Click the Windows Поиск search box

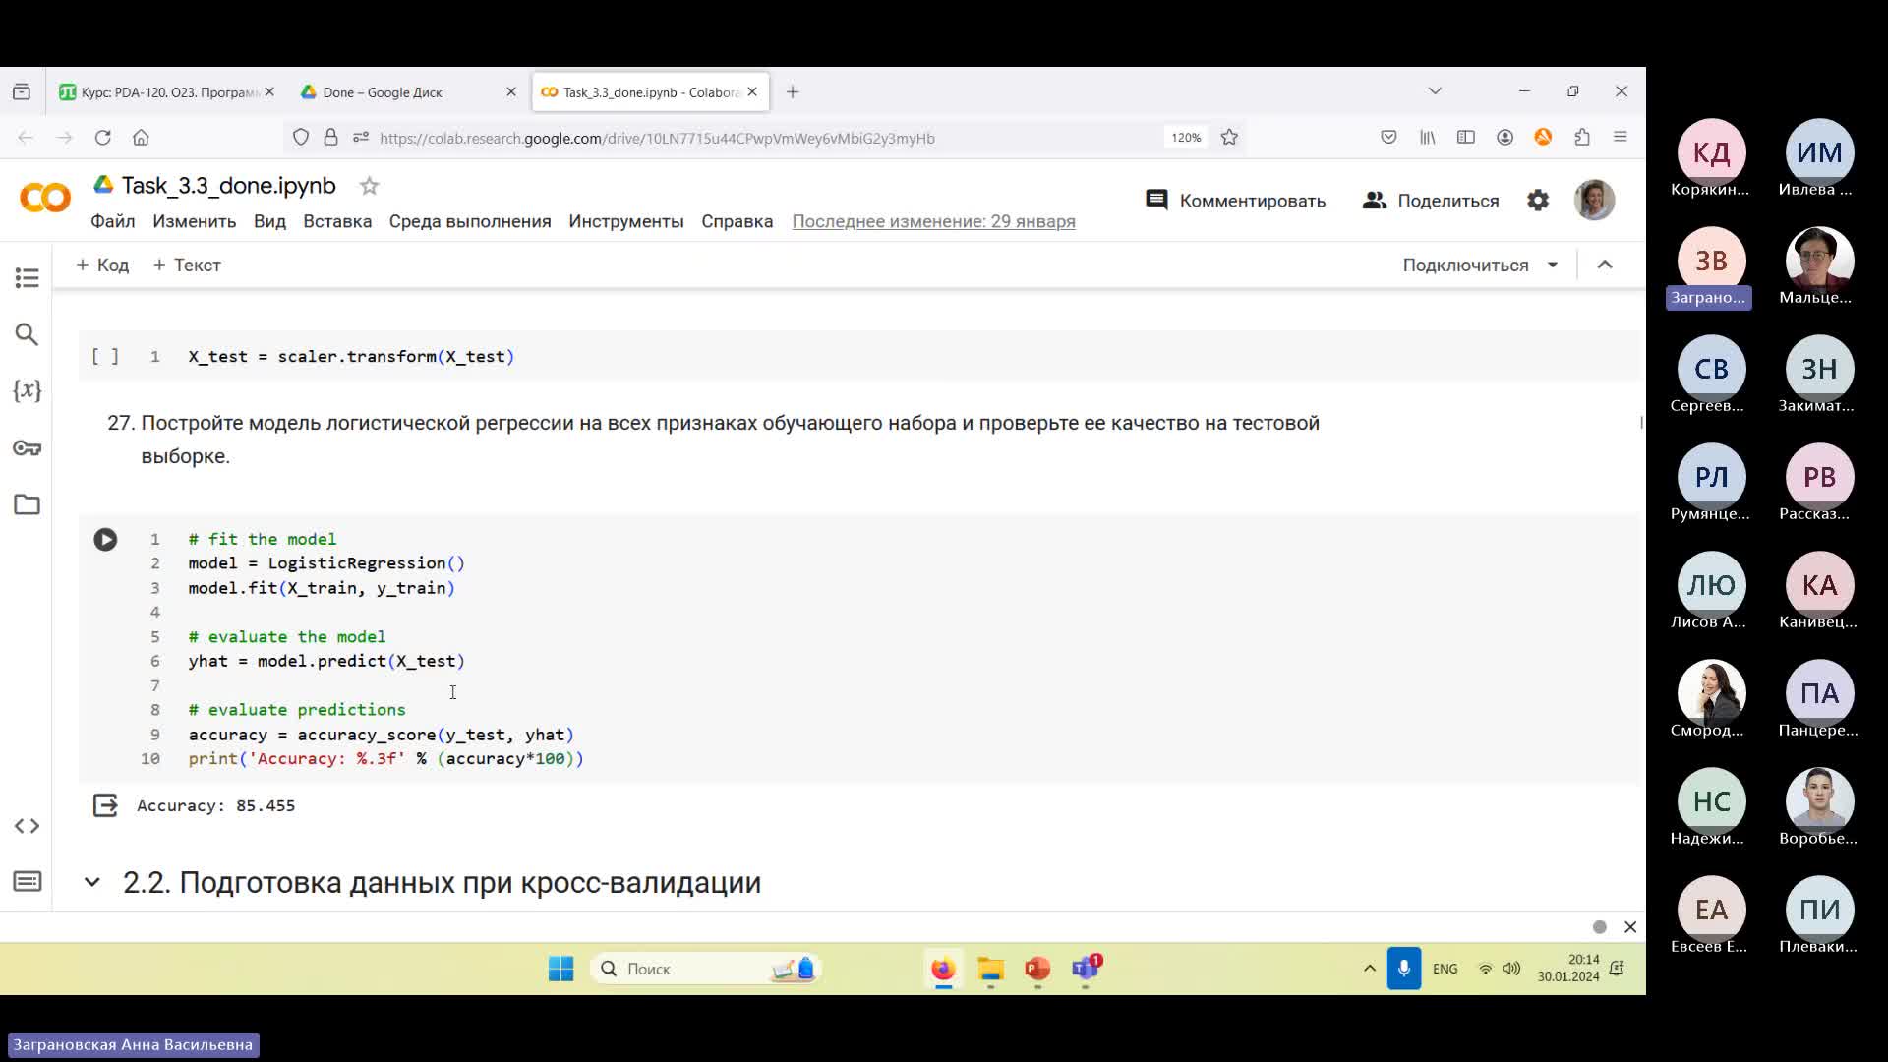(706, 969)
